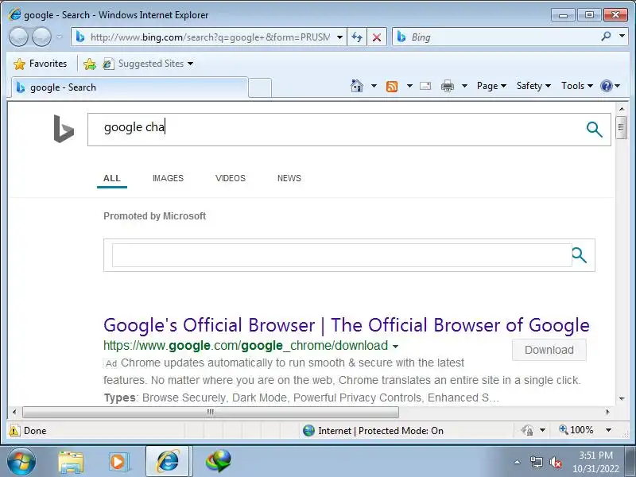Click the promoted box magnifier icon
Screen dimensions: 636x477
(580, 255)
